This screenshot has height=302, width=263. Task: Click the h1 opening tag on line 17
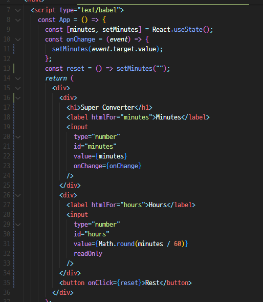pyautogui.click(x=74, y=108)
